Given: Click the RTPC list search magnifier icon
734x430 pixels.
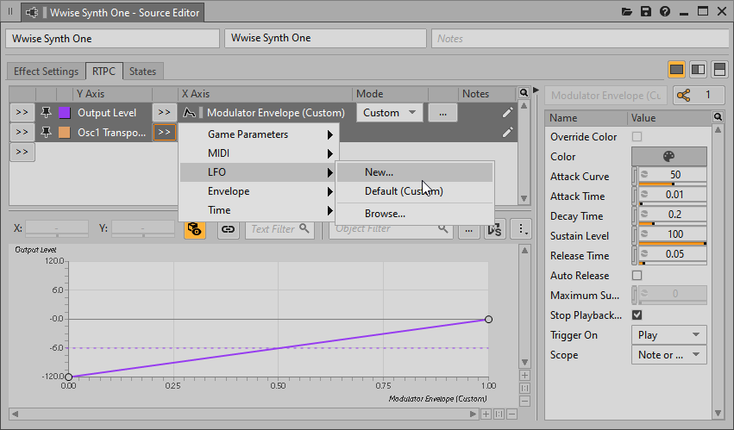Looking at the screenshot, I should (524, 93).
